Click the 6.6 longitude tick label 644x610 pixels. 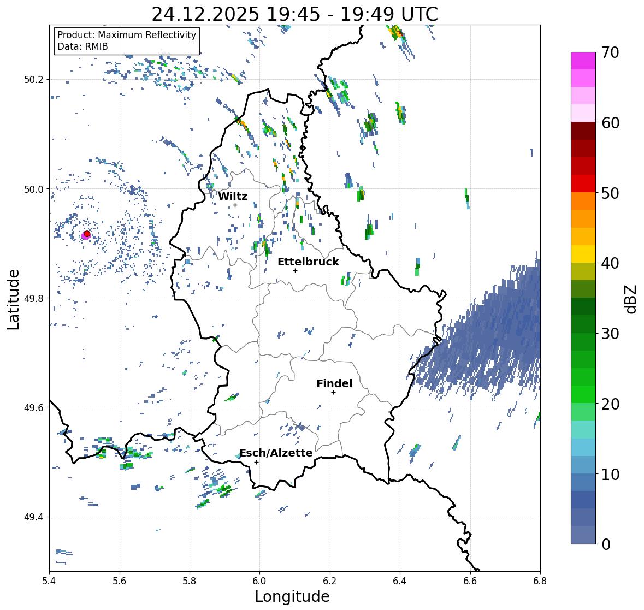click(x=470, y=581)
